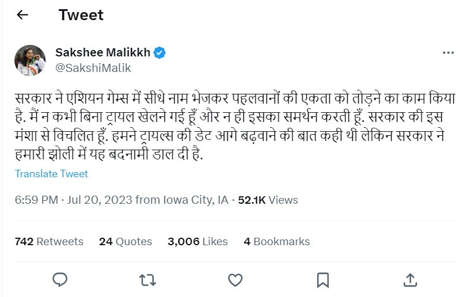This screenshot has width=466, height=297.
Task: Click the @SakshiMalik handle
Action: click(93, 68)
